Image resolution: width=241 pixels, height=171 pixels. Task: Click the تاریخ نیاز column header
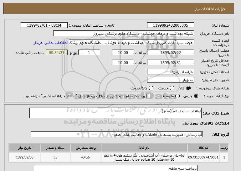point(25,148)
